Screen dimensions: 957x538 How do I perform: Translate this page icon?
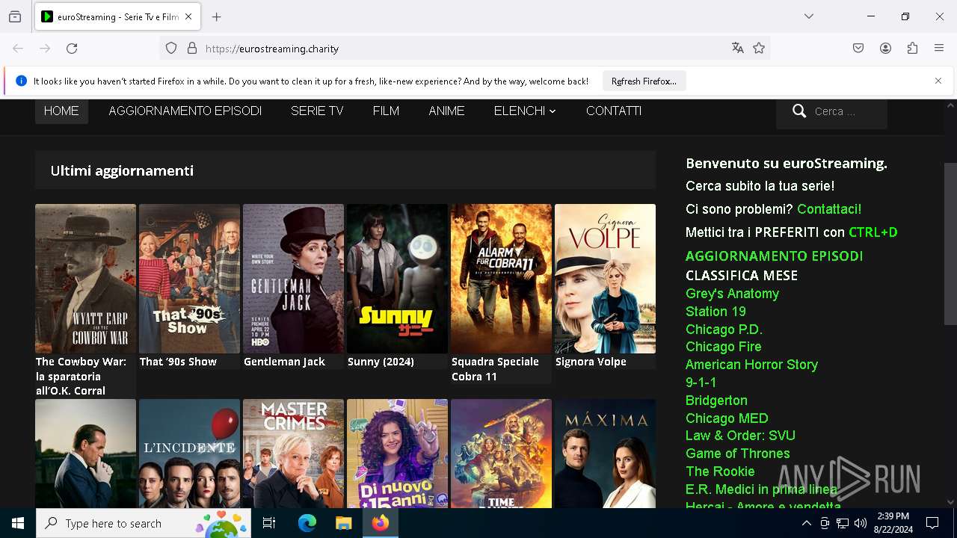(x=738, y=49)
